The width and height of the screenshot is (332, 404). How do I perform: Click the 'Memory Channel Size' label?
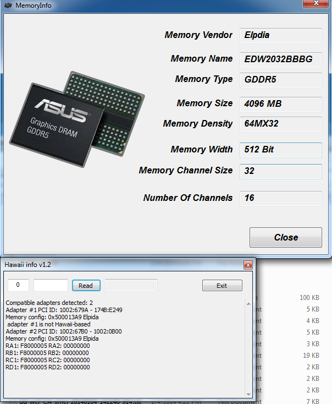[x=186, y=171]
